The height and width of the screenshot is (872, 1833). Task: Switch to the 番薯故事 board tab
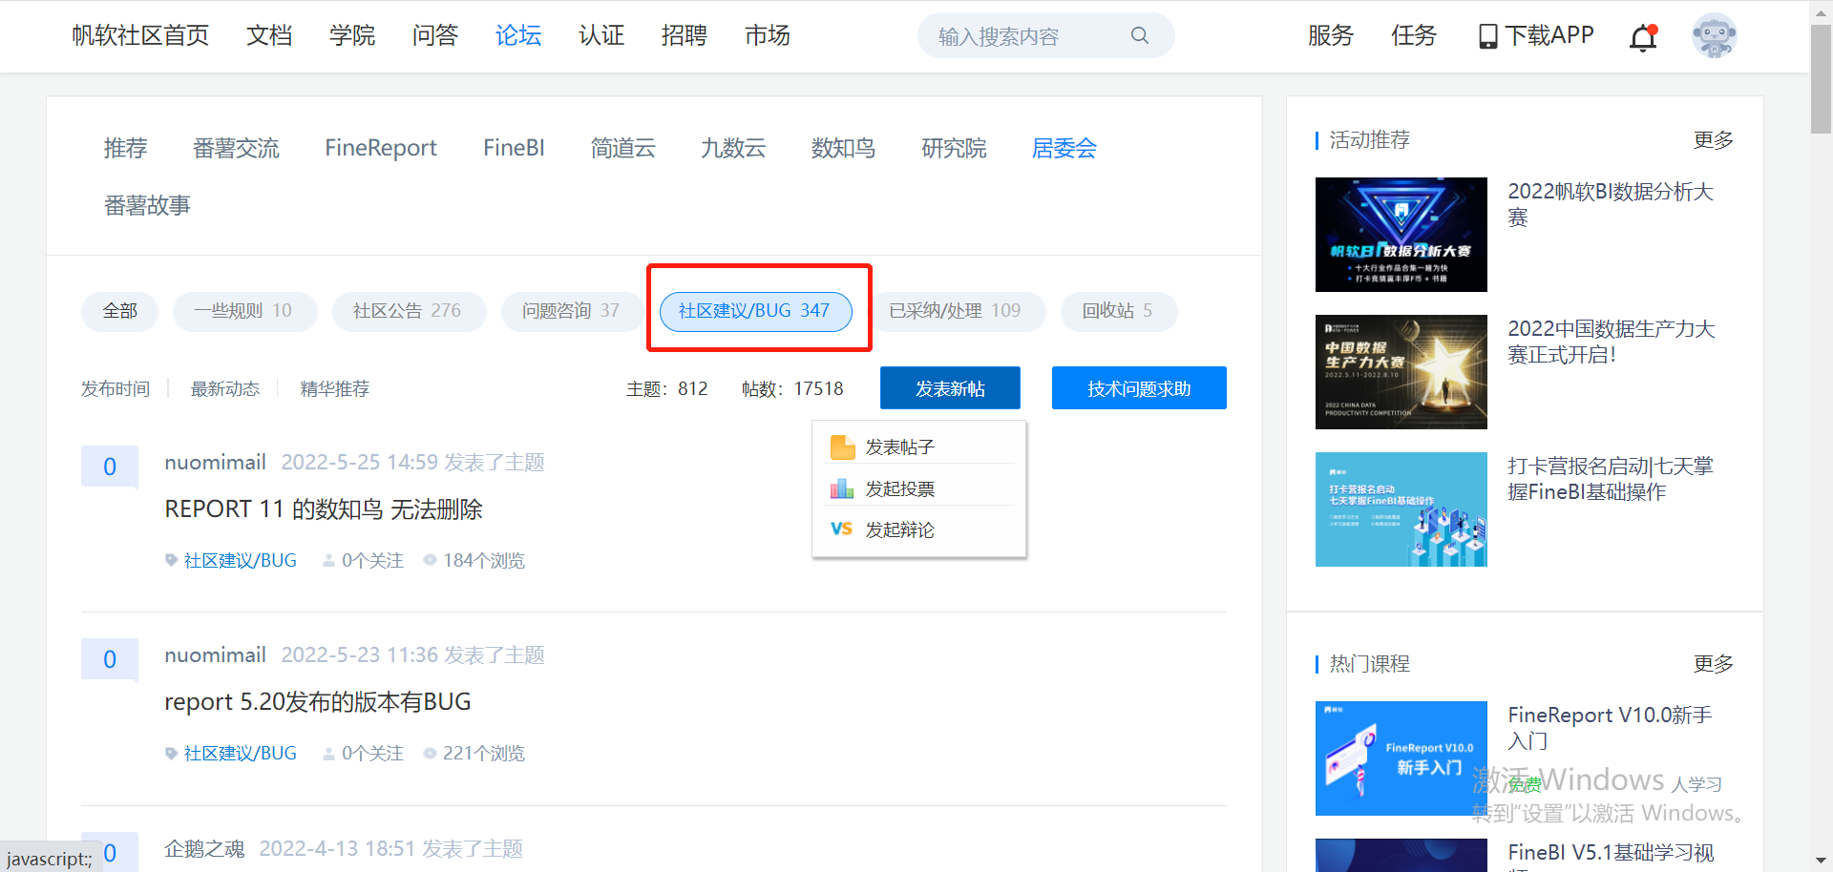click(x=147, y=206)
